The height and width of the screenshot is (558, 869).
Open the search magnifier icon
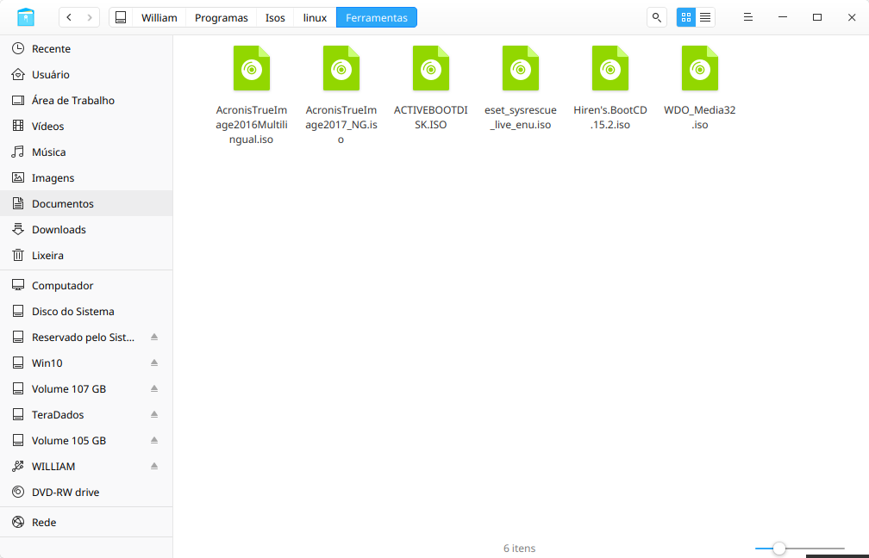tap(657, 18)
